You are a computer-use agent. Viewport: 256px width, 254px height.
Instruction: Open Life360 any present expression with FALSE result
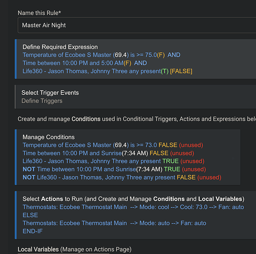click(x=107, y=71)
